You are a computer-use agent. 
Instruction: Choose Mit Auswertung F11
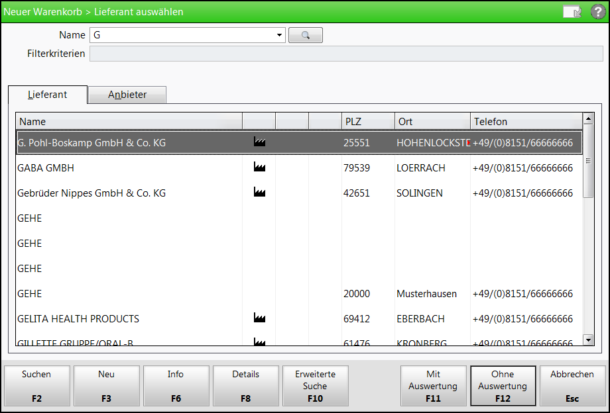[433, 386]
